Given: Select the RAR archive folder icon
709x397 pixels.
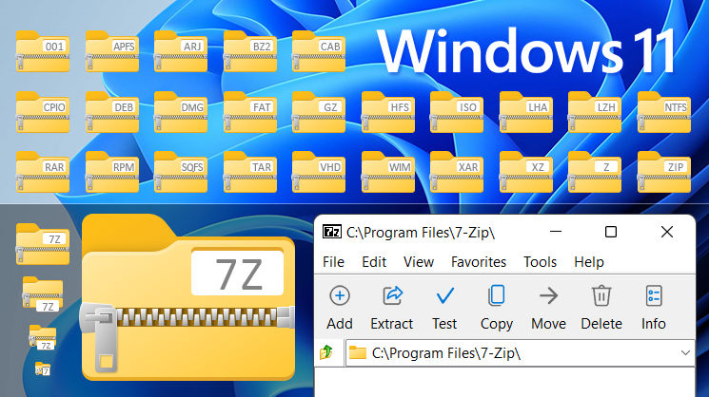Looking at the screenshot, I should pos(43,172).
